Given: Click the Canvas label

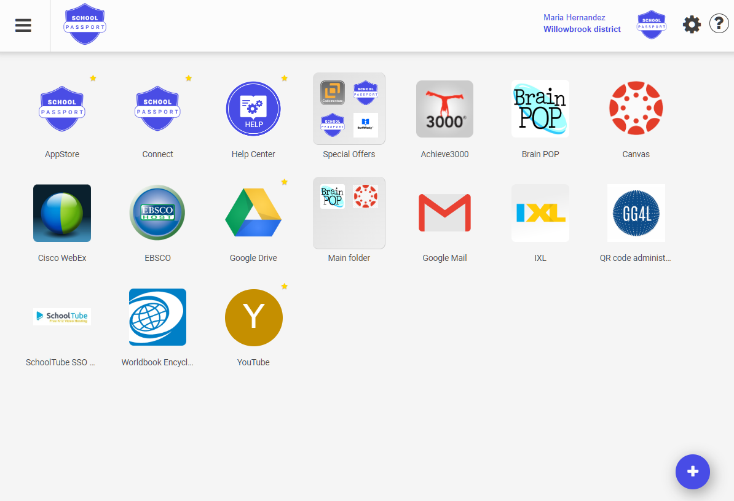Looking at the screenshot, I should coord(636,154).
